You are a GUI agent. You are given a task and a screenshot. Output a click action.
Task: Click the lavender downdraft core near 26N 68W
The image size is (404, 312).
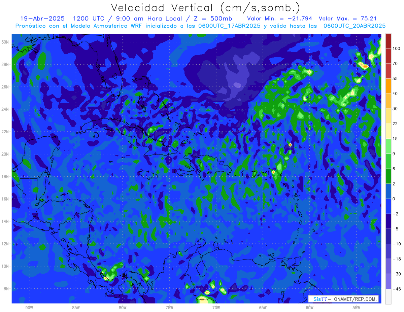(x=237, y=84)
